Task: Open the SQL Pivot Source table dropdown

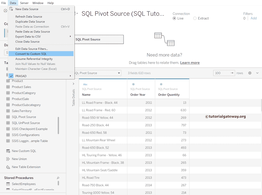Action: [x=119, y=73]
